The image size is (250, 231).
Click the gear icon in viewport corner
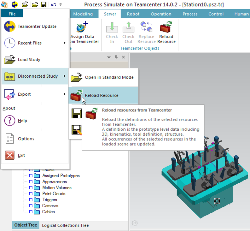(x=135, y=223)
